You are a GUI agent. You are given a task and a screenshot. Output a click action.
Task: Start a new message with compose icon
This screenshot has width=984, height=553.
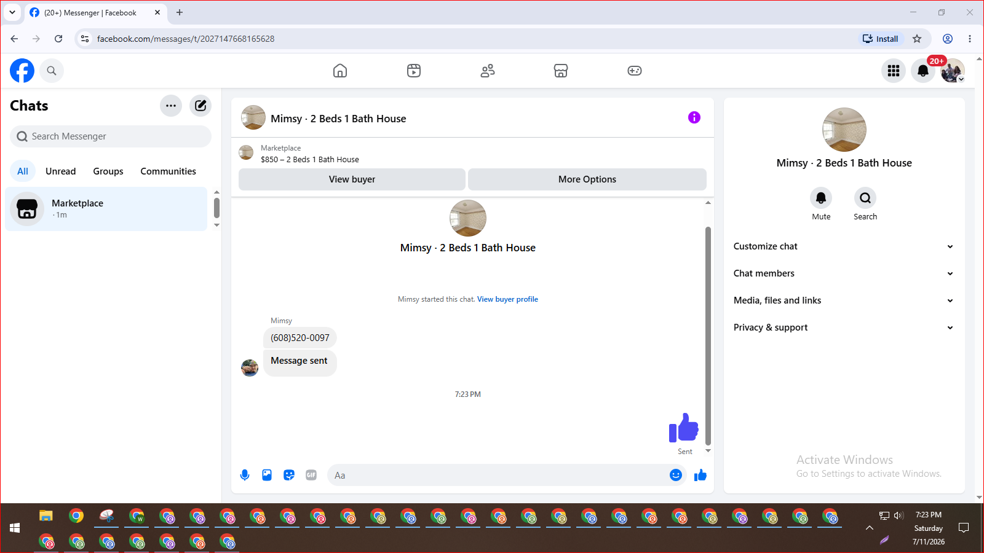click(200, 106)
